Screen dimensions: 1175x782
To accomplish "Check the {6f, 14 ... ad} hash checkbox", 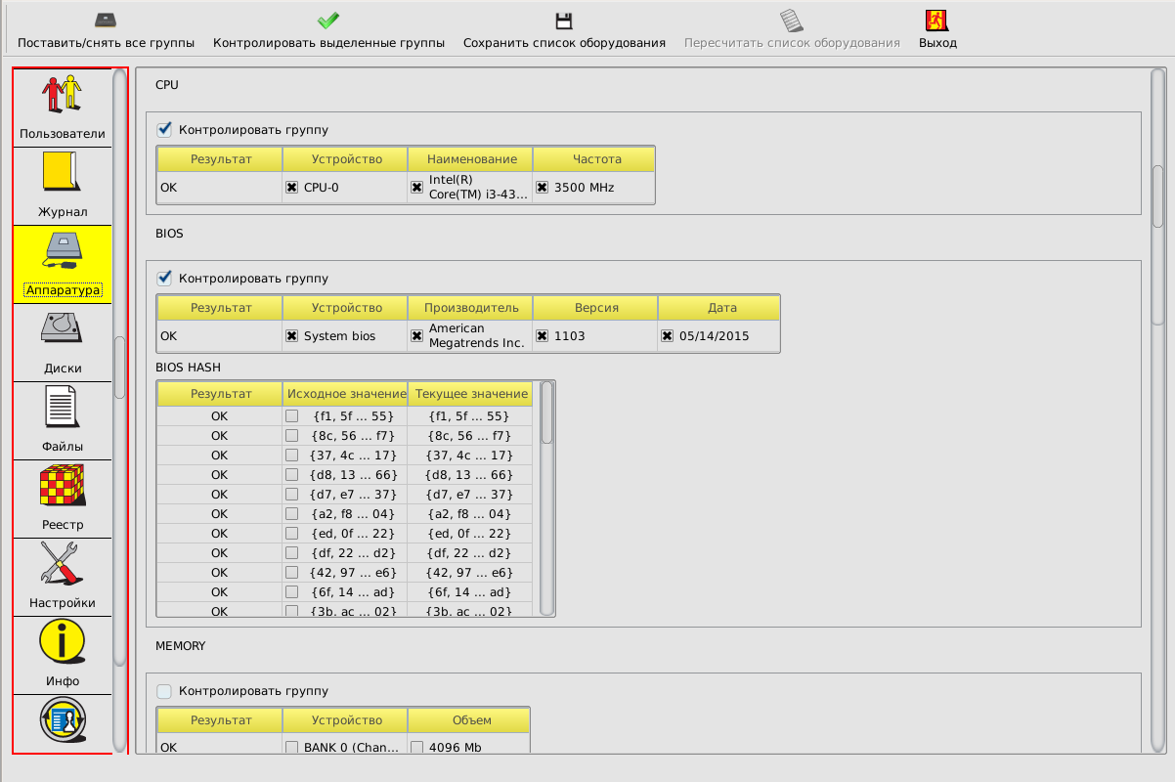I will click(x=291, y=591).
